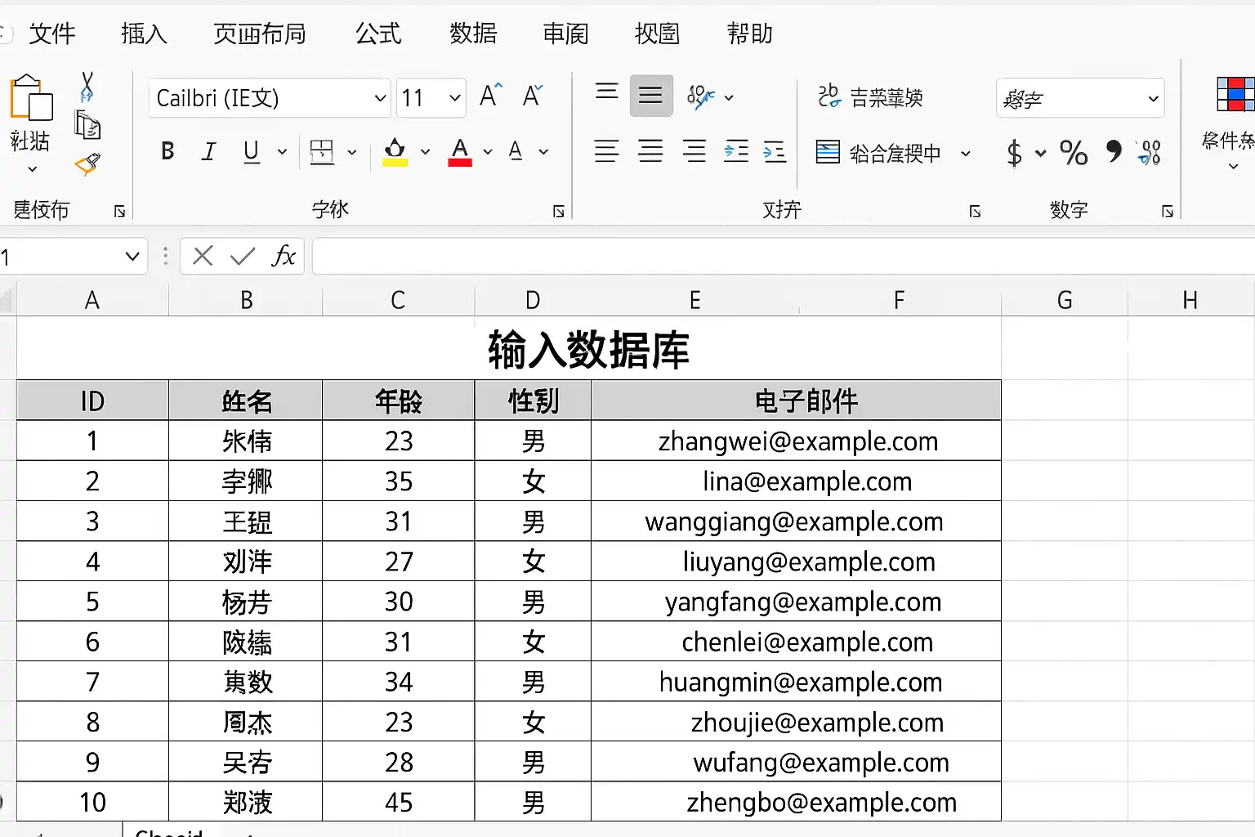The width and height of the screenshot is (1255, 837).
Task: Click the Increase Font Size icon
Action: click(490, 96)
